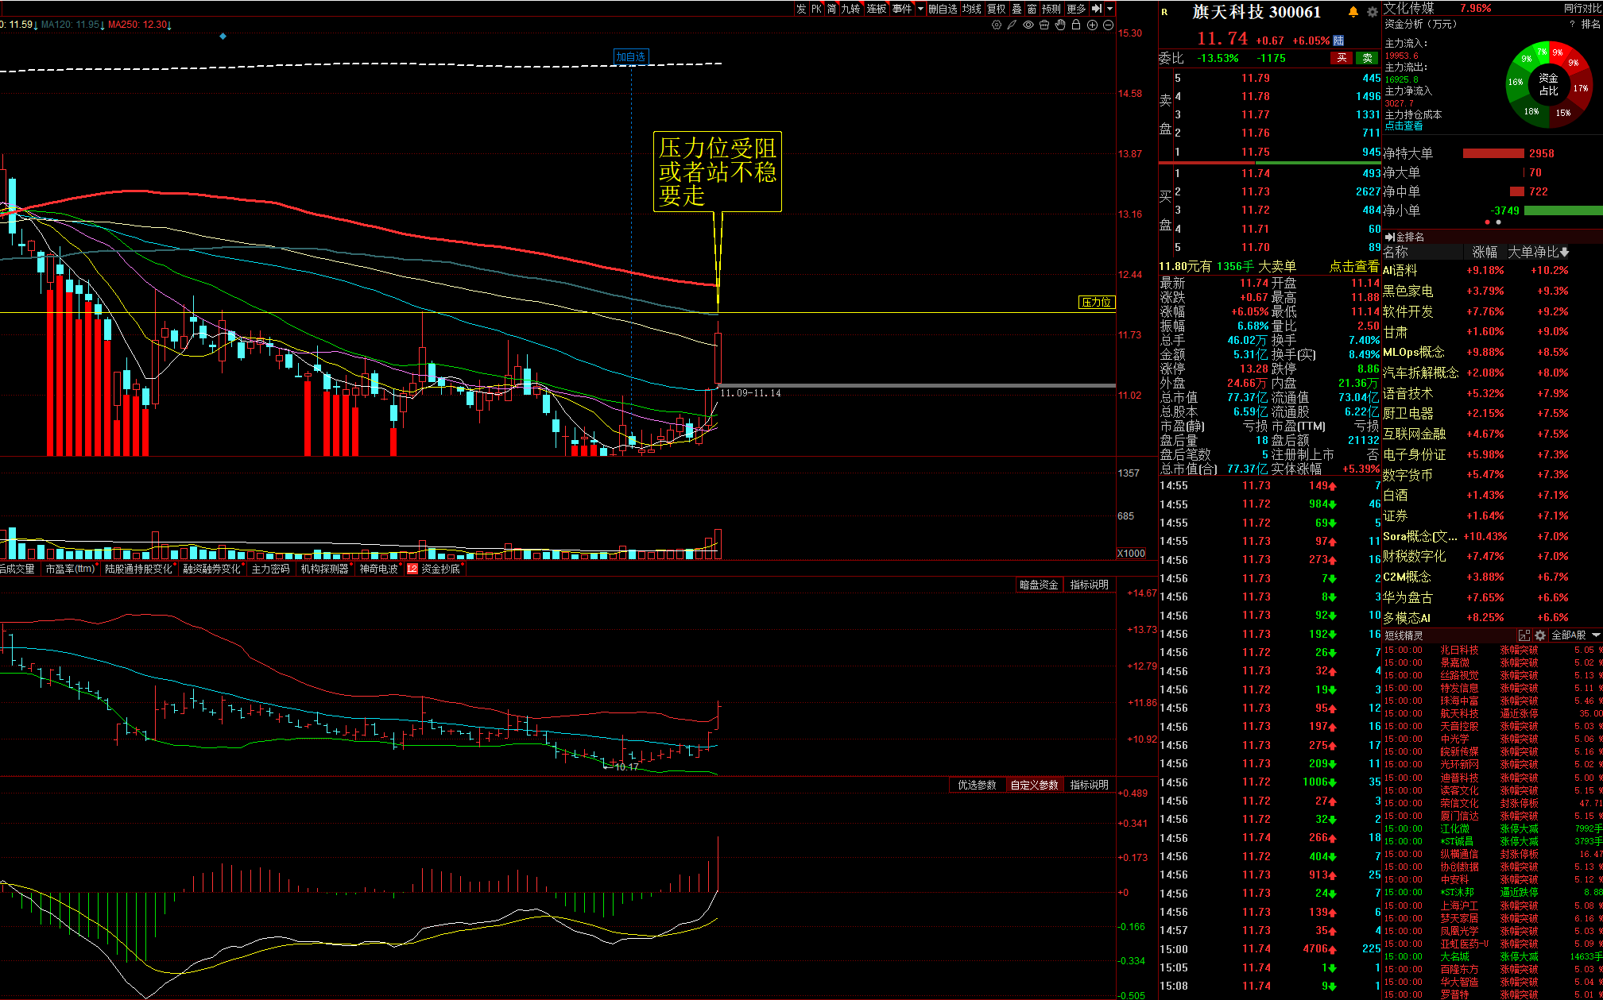This screenshot has width=1603, height=1000.
Task: Zoom in with the plus icon
Action: click(1092, 25)
